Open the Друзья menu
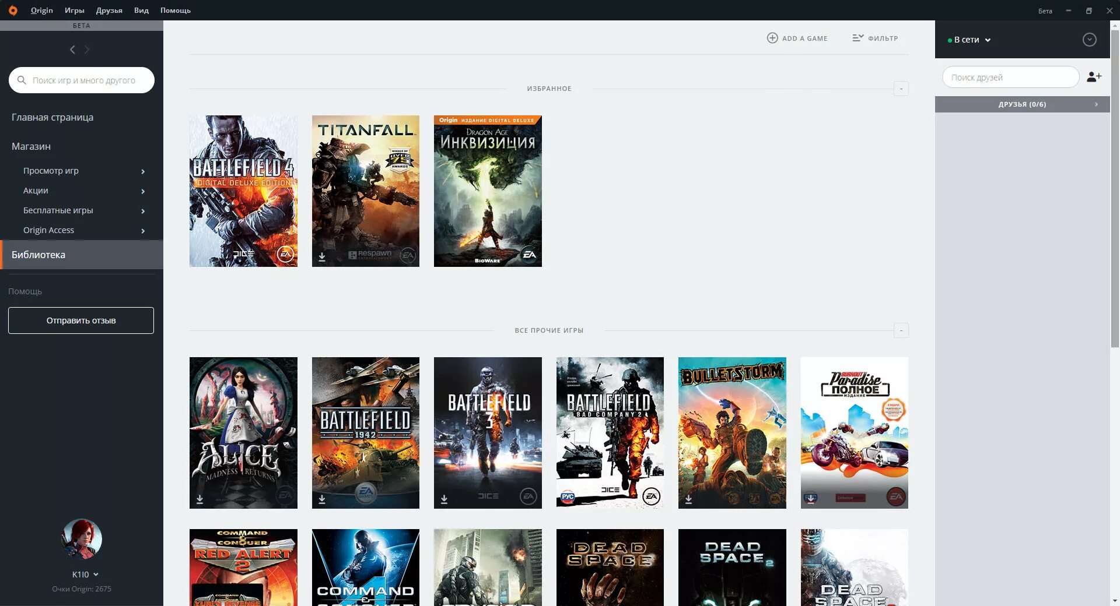Screen dimensions: 1120x606 click(109, 10)
